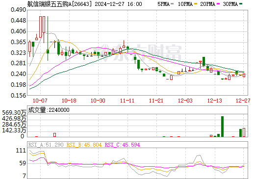
Task: Click the 0.448 price axis label
Action: coord(18,21)
